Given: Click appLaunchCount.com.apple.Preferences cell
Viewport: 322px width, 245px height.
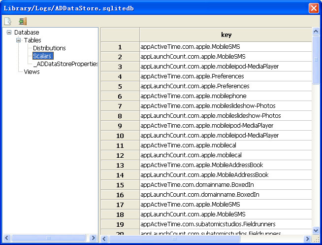Looking at the screenshot, I should tap(225, 86).
